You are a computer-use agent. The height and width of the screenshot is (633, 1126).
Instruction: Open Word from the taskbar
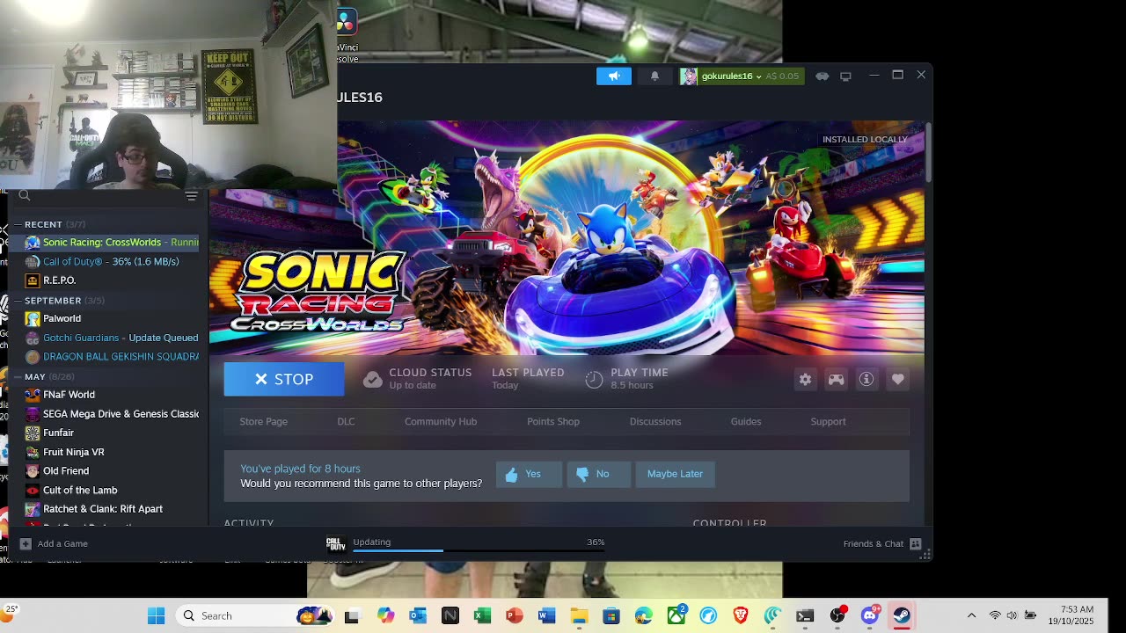coord(546,615)
